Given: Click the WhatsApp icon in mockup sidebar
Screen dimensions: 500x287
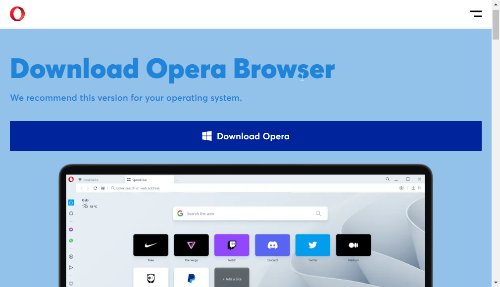Looking at the screenshot, I should coord(71,241).
